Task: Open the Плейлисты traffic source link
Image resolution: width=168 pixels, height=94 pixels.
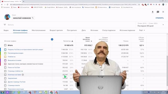Action: pyautogui.click(x=12, y=57)
